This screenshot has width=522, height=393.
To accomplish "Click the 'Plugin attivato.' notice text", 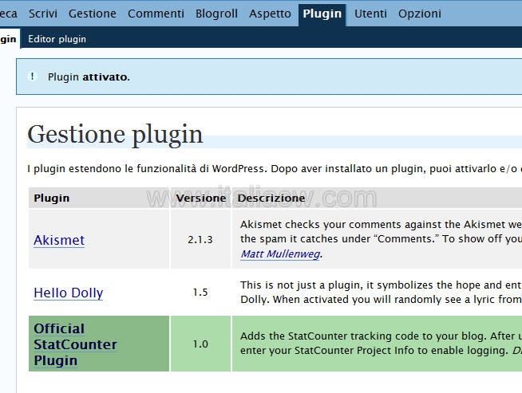I will coord(89,77).
